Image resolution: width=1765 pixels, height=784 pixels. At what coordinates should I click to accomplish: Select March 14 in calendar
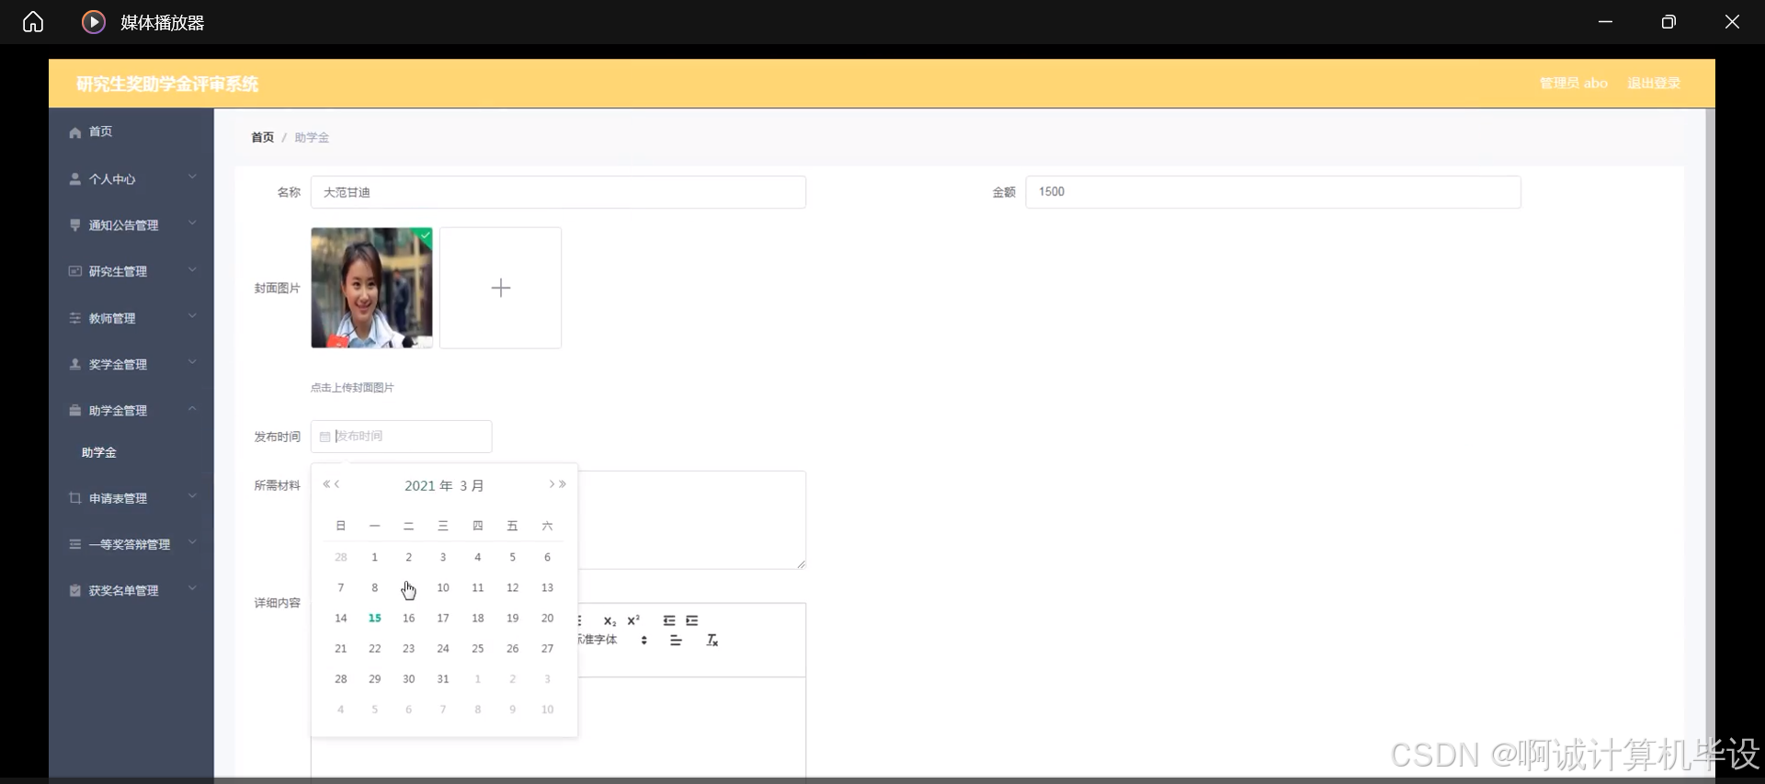tap(341, 618)
